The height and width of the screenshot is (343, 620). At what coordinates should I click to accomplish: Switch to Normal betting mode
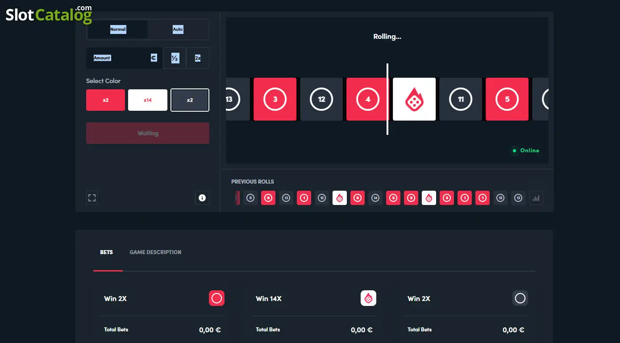tap(118, 29)
